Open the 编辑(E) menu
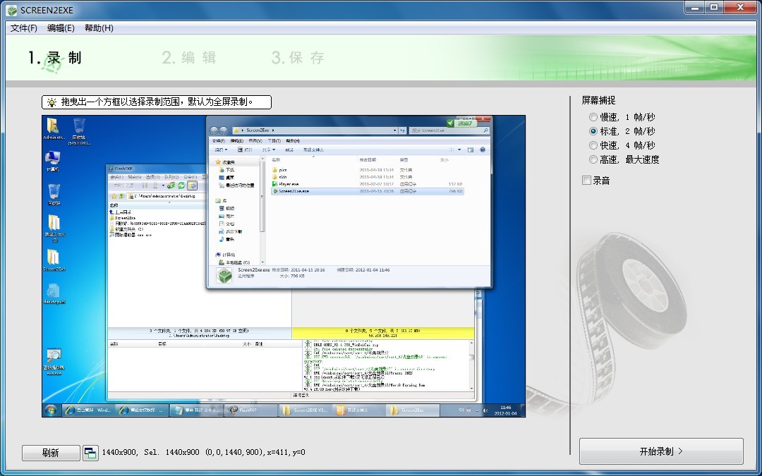The height and width of the screenshot is (476, 762). (61, 28)
